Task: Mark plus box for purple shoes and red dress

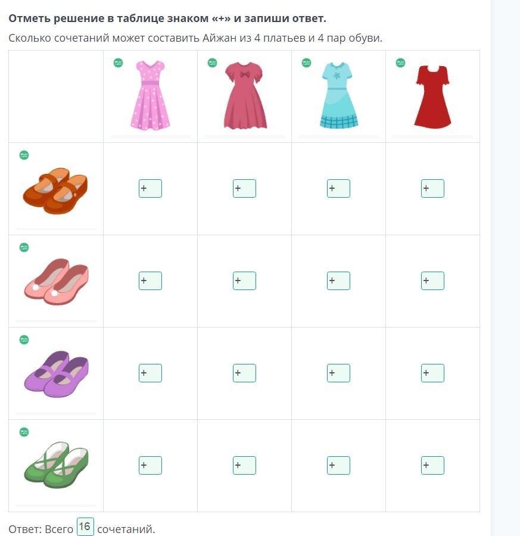Action: pos(432,373)
